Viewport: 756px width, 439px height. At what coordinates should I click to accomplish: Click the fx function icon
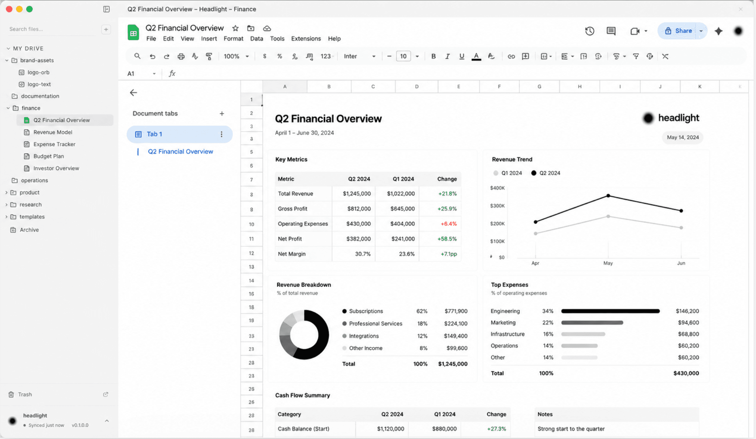[172, 73]
